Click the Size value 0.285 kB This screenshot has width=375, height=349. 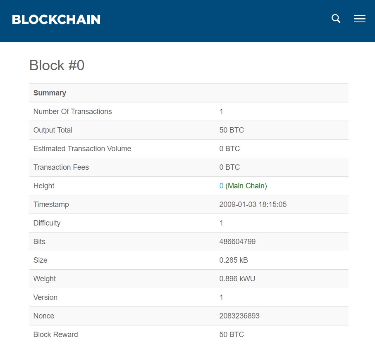click(x=234, y=260)
